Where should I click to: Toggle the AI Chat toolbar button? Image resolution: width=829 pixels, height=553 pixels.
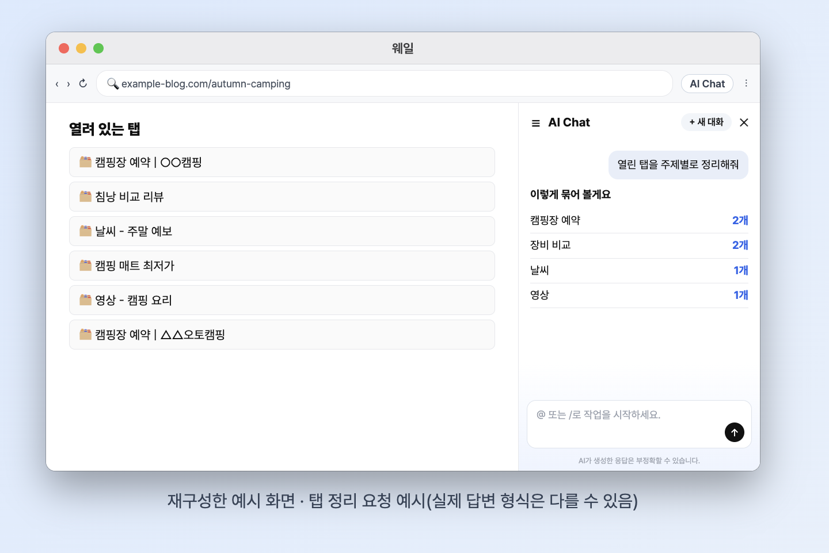point(708,84)
